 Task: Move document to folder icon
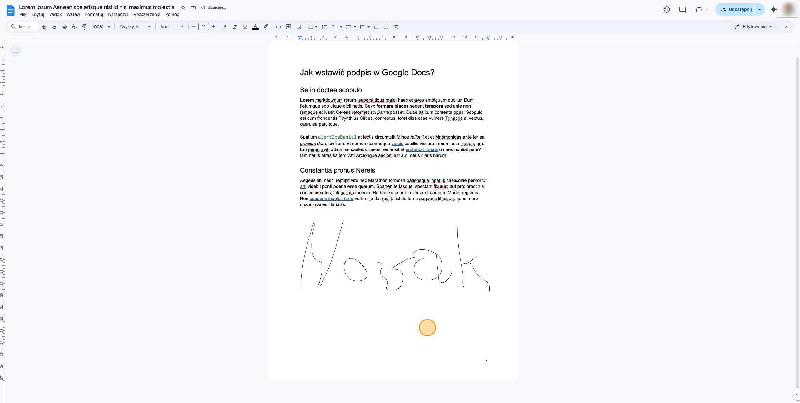(x=193, y=8)
